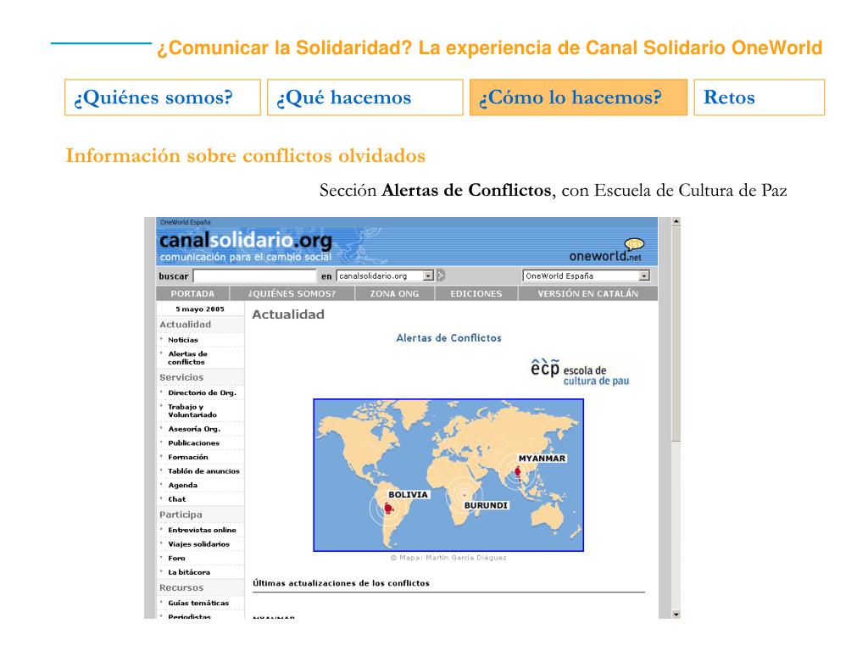Select the ¿Cómo lo hacemos? tab
868x651 pixels.
coord(578,97)
